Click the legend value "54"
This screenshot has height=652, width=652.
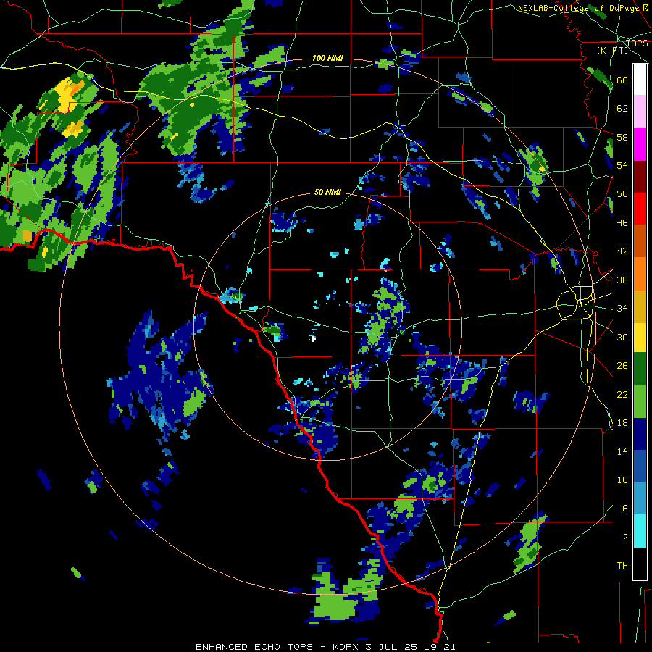pos(622,165)
